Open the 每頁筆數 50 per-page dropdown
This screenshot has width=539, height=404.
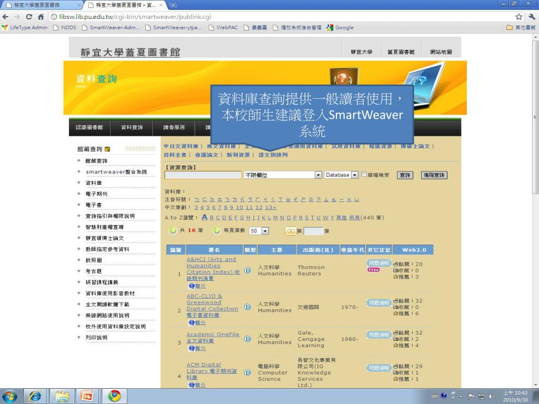point(265,231)
